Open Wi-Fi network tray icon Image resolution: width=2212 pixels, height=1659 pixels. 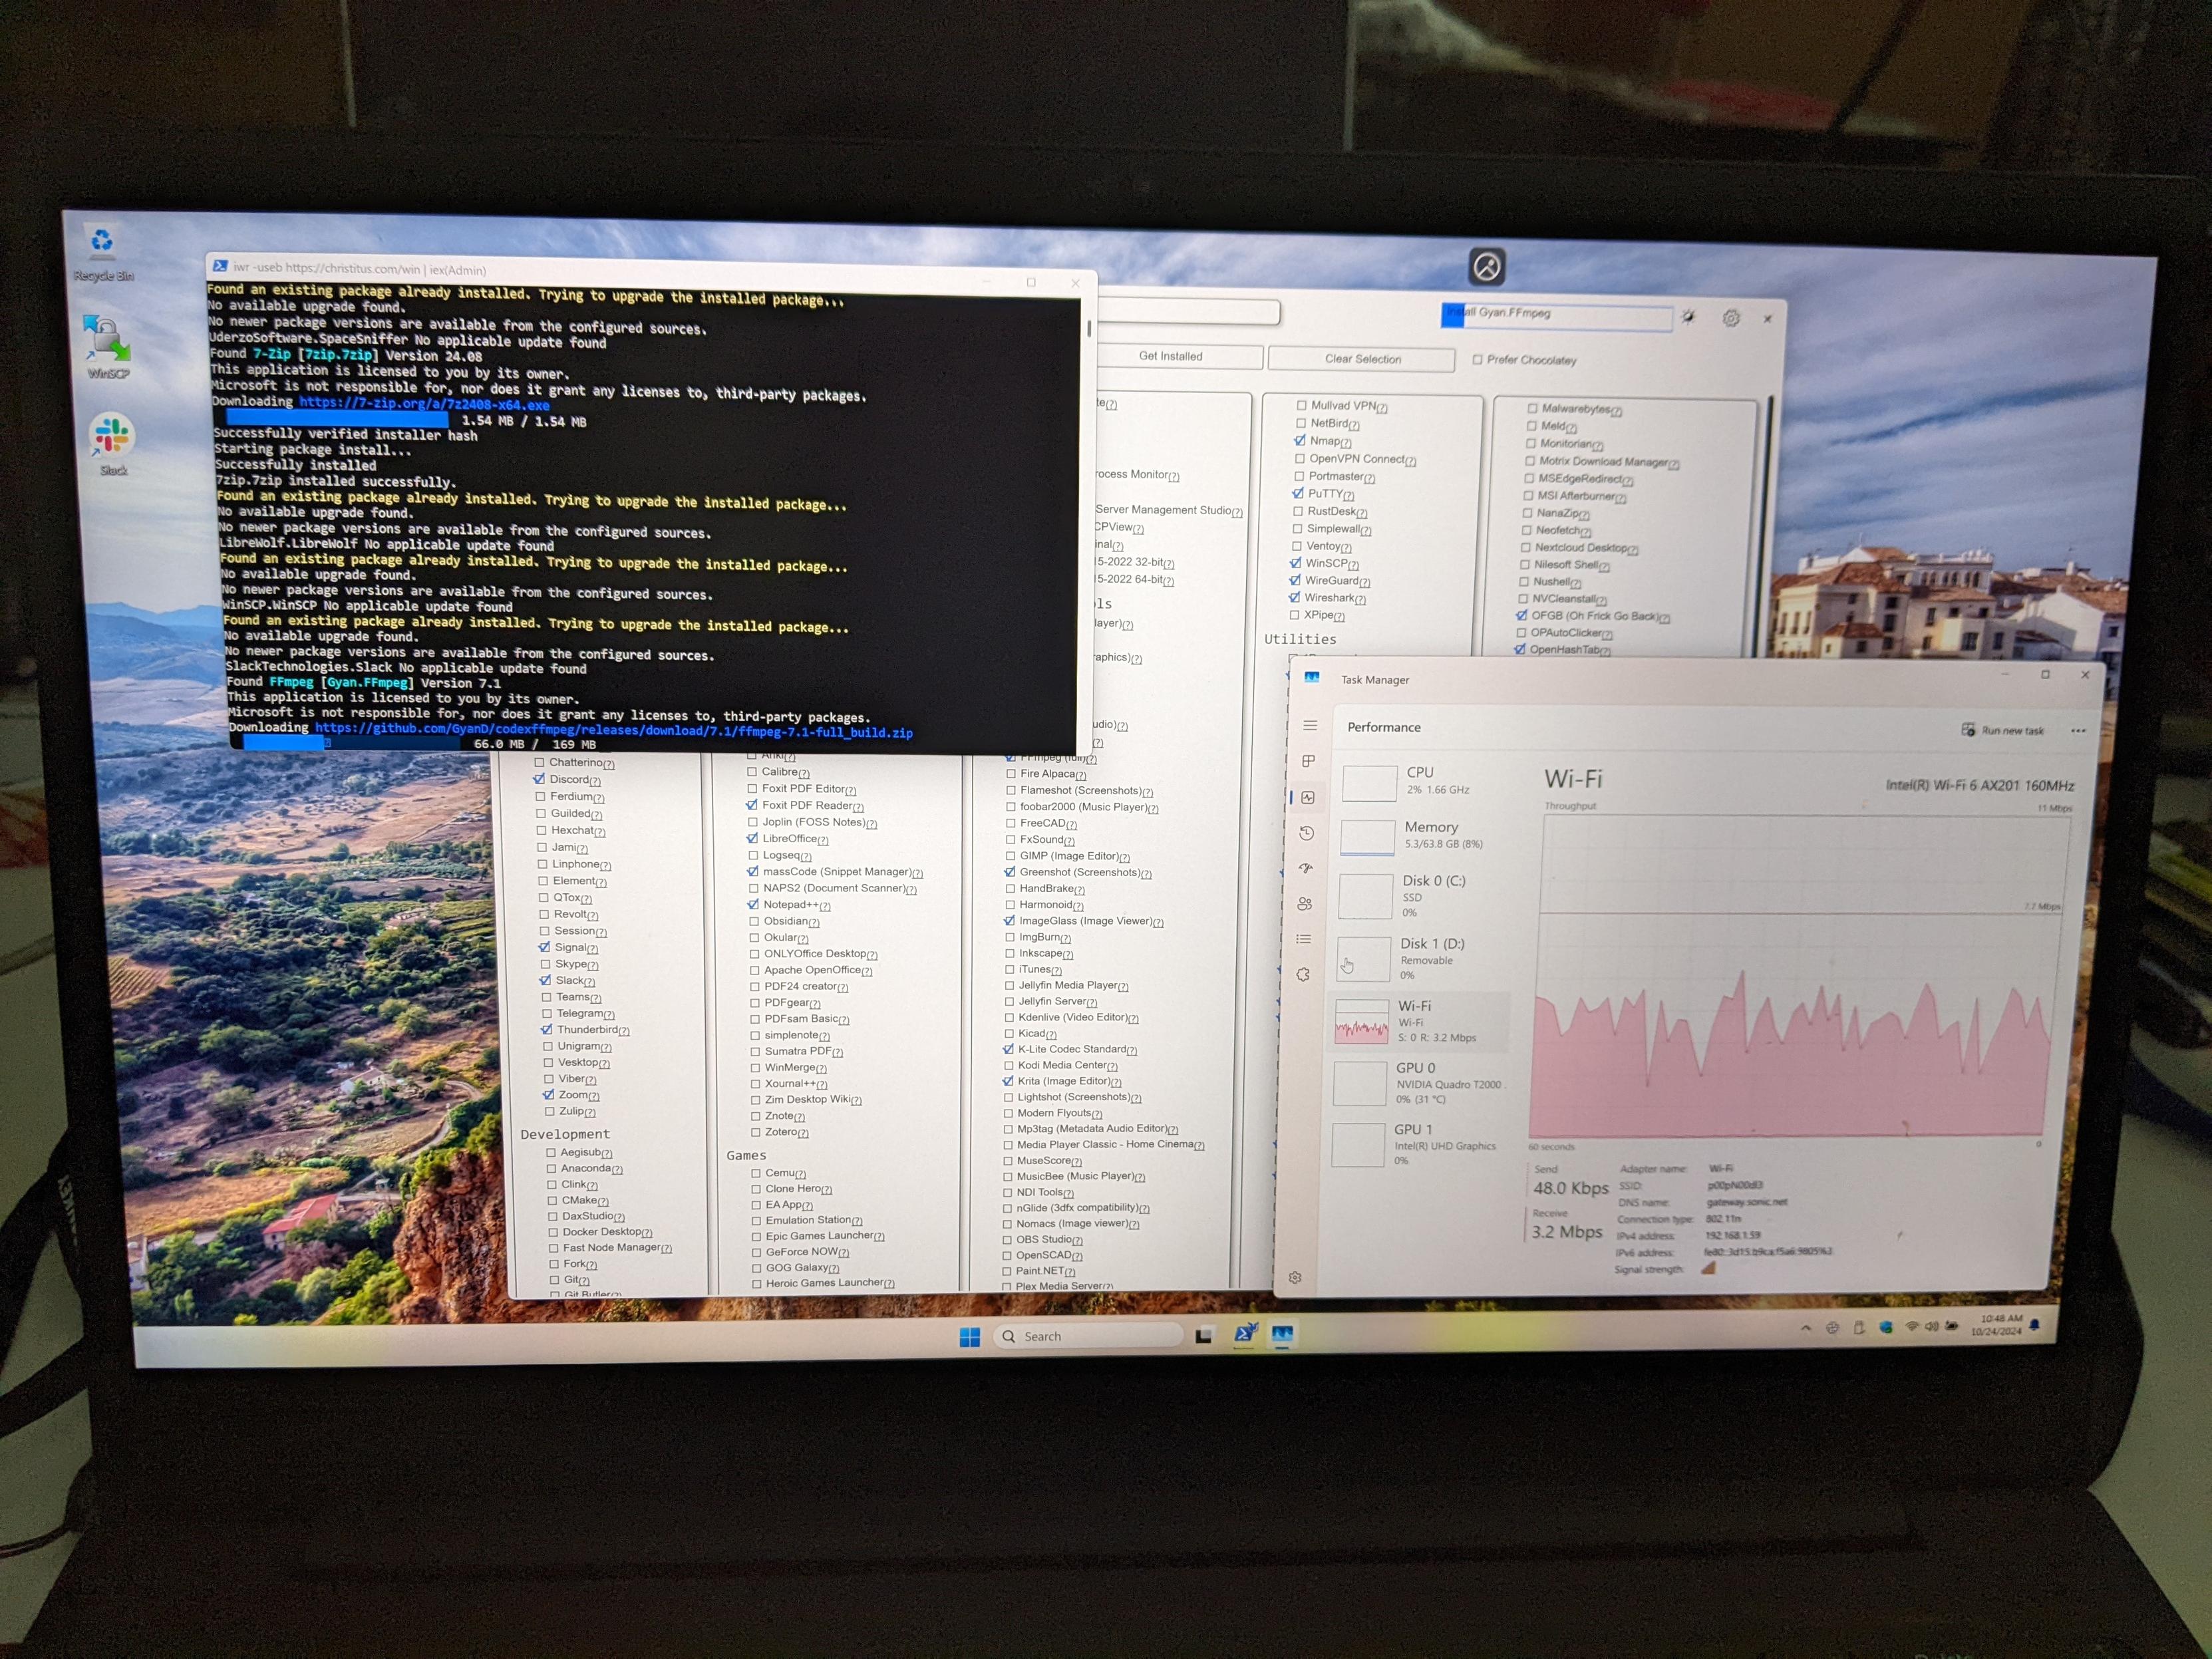(x=1912, y=1327)
